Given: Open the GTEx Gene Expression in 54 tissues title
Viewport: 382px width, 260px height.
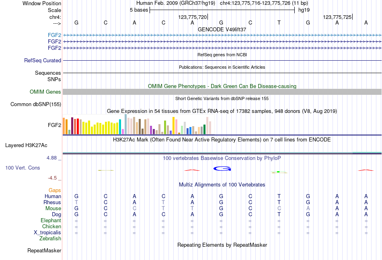Looking at the screenshot, I should click(222, 111).
